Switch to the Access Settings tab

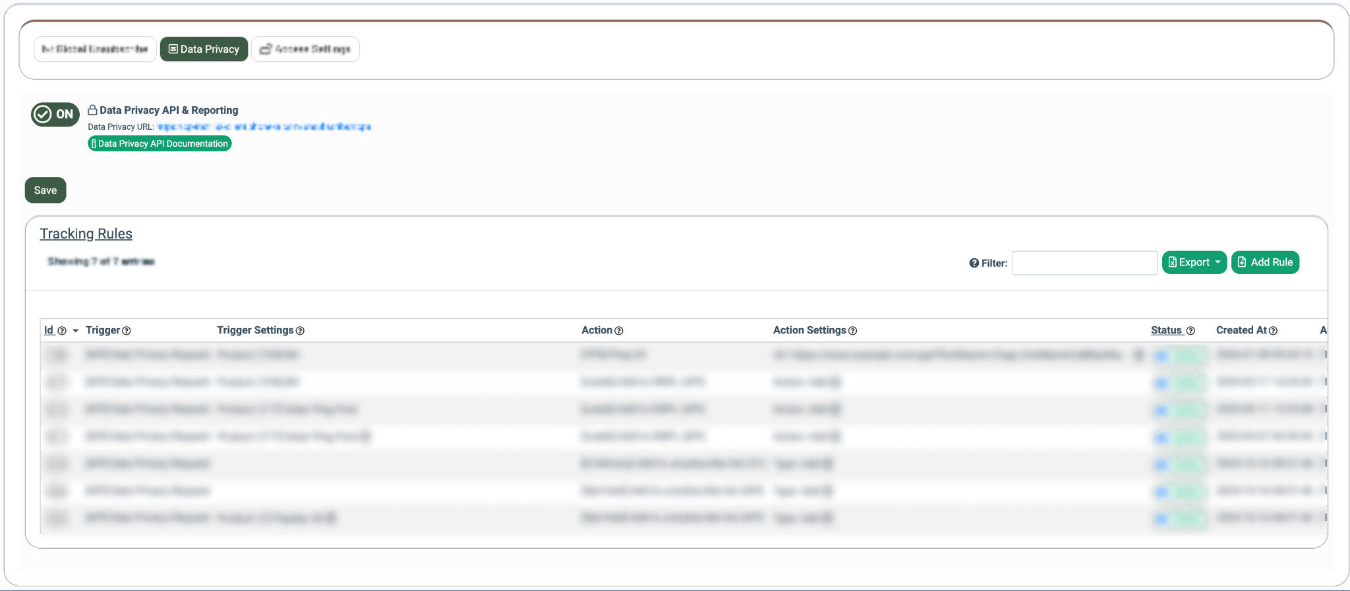click(305, 49)
